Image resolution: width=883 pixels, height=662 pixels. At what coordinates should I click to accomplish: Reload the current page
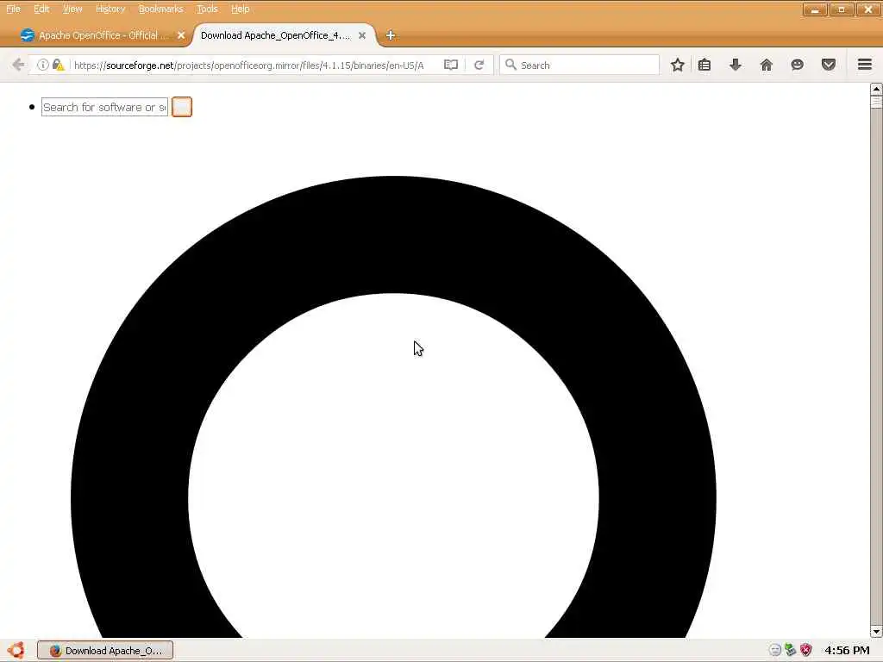[479, 65]
